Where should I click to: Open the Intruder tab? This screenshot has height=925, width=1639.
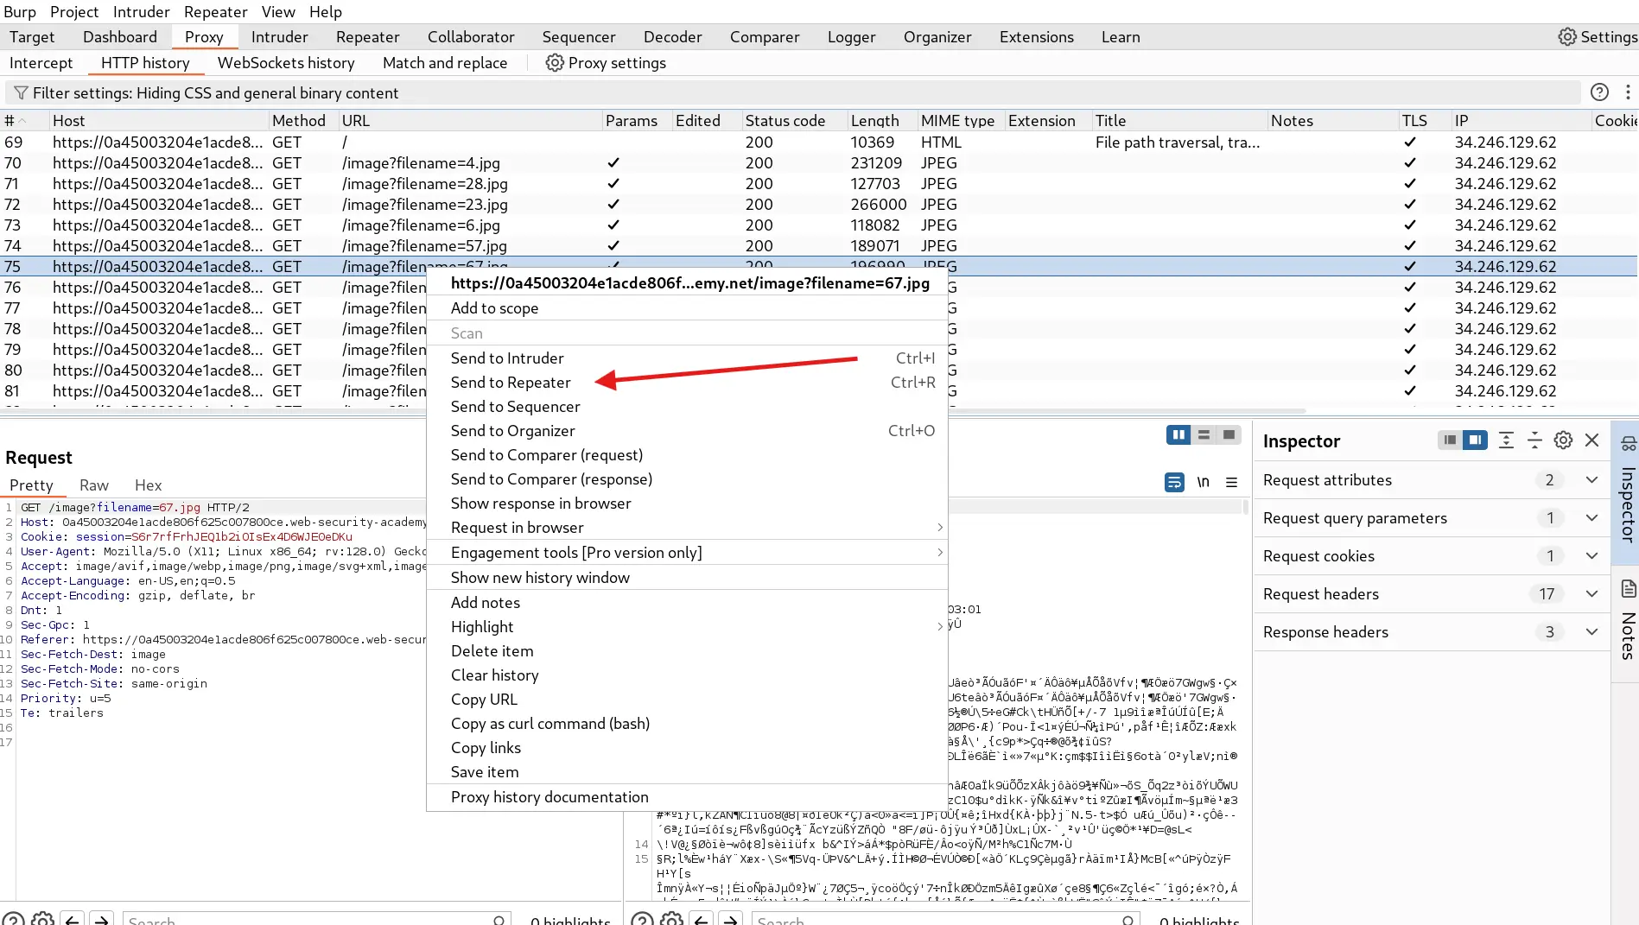click(x=279, y=37)
